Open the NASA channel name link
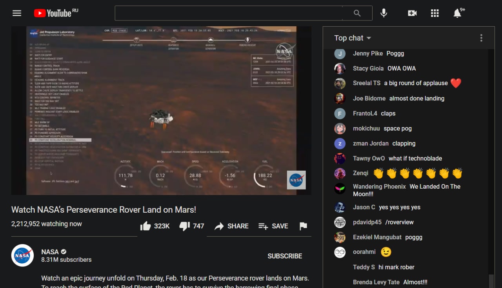 [x=50, y=252]
